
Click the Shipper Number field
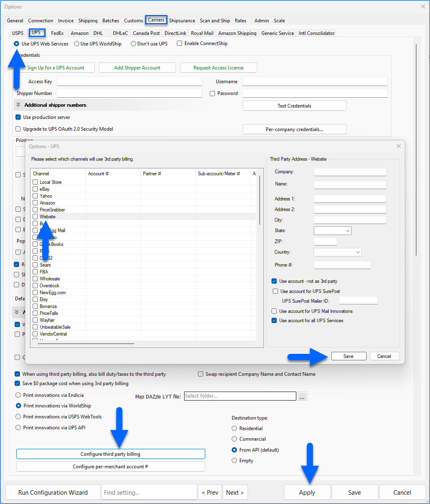click(x=130, y=93)
